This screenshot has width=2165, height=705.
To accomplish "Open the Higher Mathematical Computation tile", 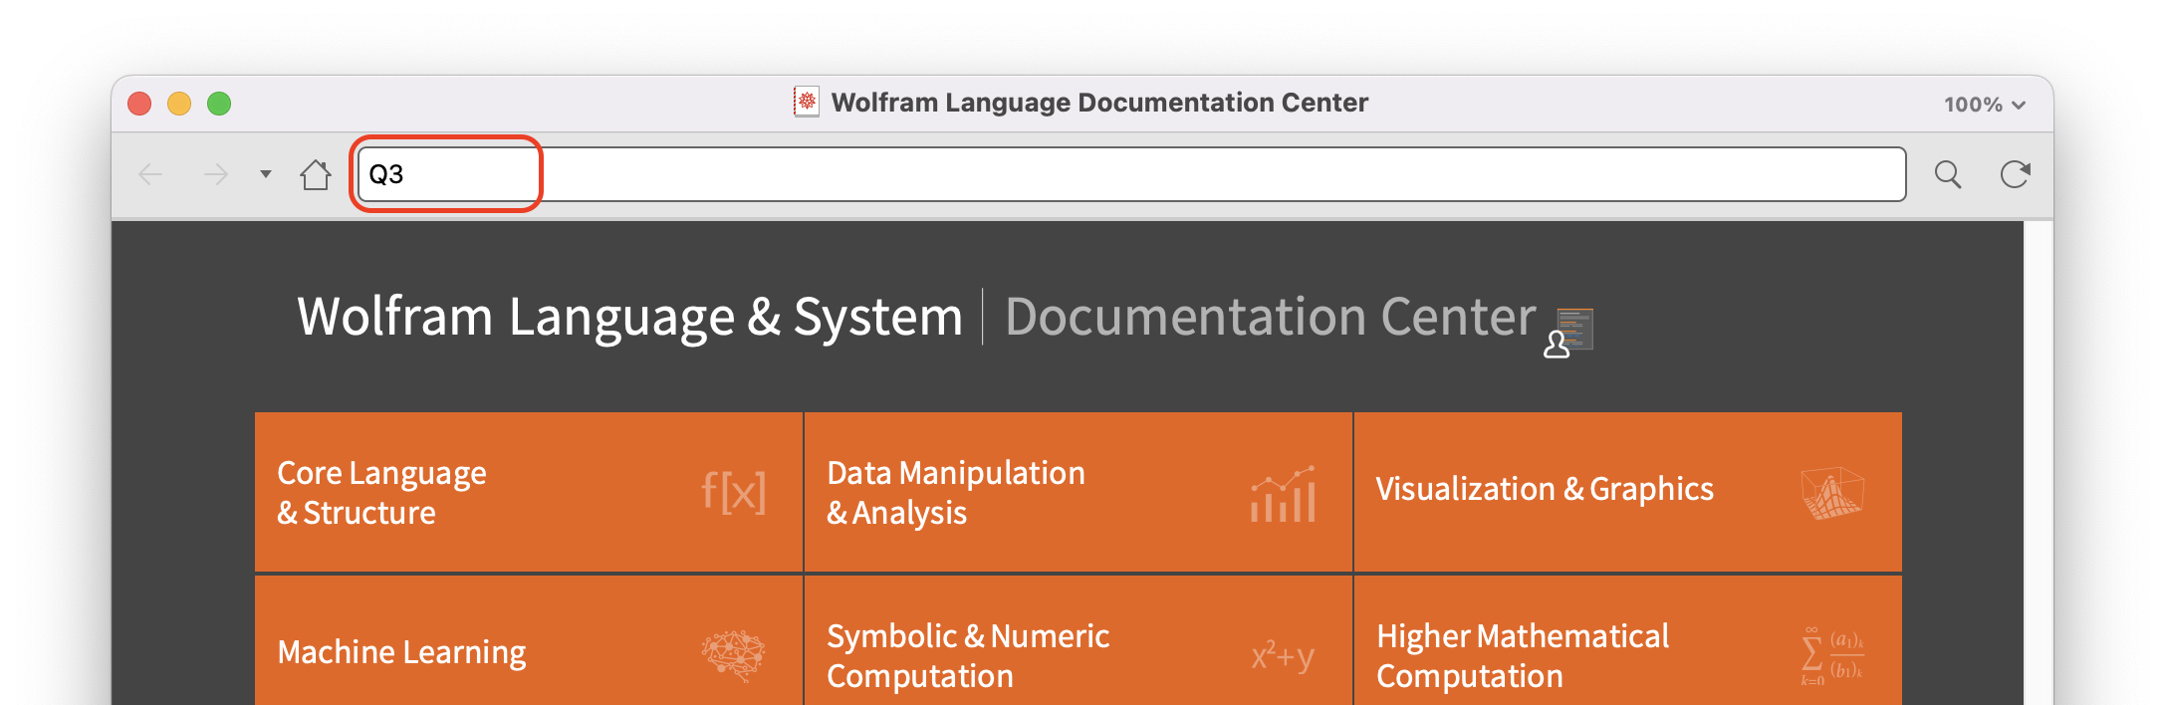I will pyautogui.click(x=1627, y=640).
